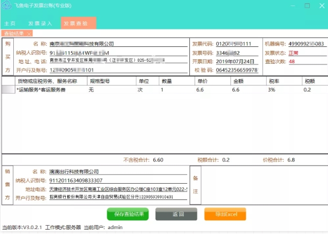Select the 发票查验 tab
The width and height of the screenshot is (328, 234).
point(79,23)
